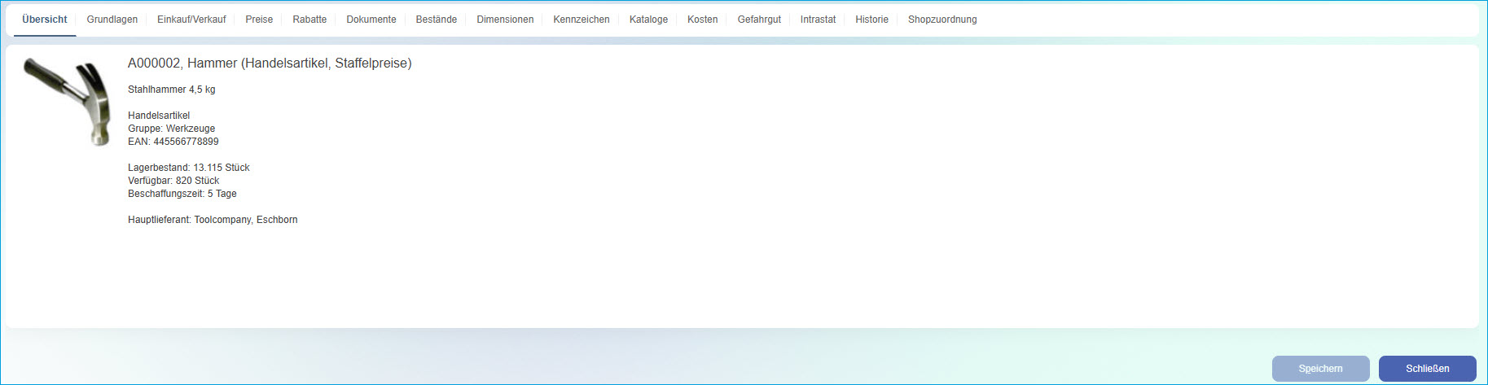Click the Speichern button
Image resolution: width=1488 pixels, height=385 pixels.
[x=1320, y=369]
